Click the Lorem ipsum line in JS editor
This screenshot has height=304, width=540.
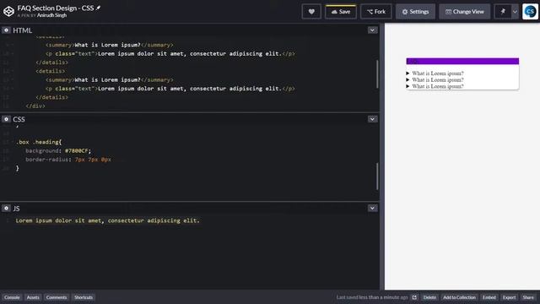[x=107, y=220]
